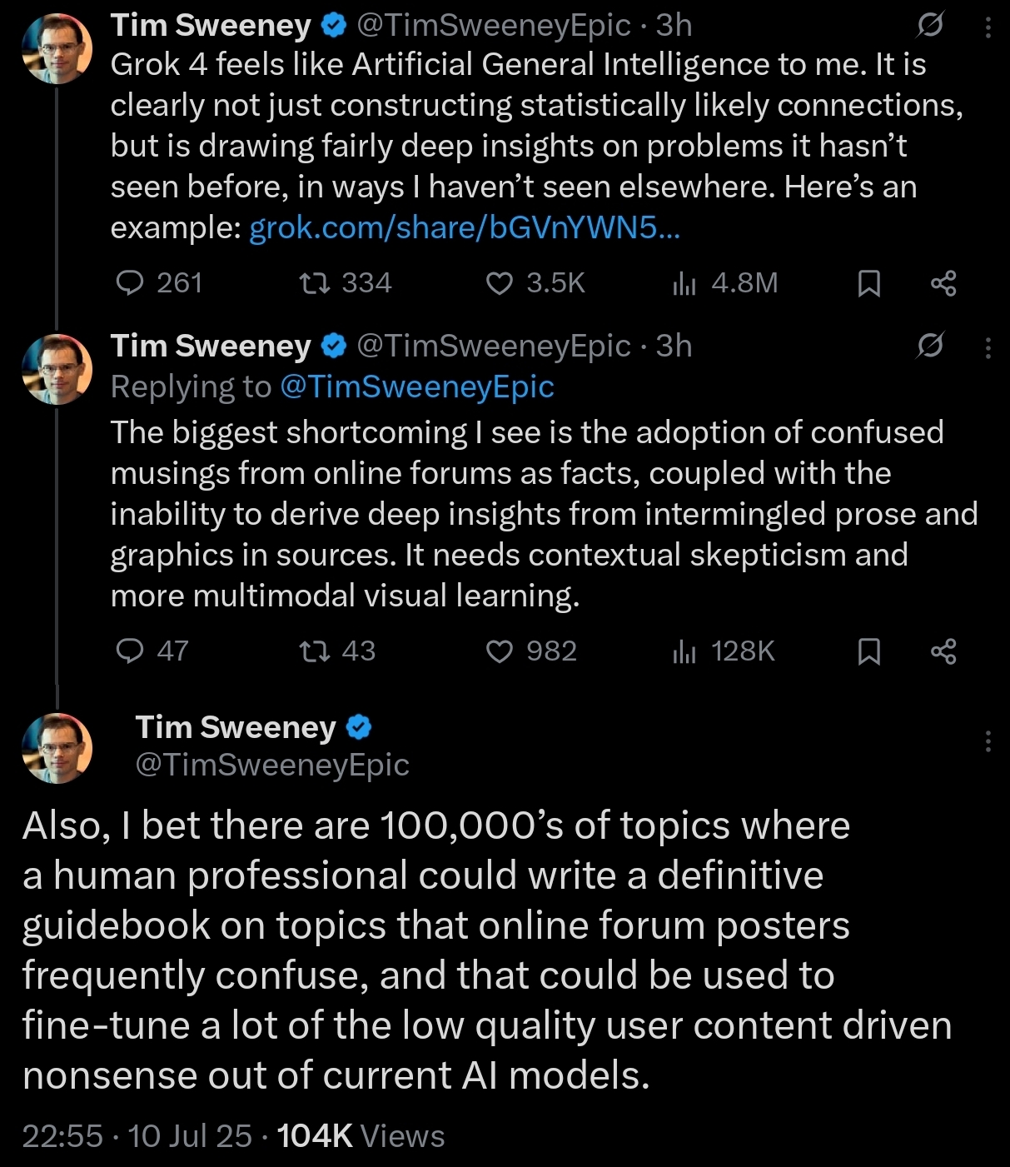Screen dimensions: 1010x1167
Task: Open more options on second tweet
Action: 988,347
